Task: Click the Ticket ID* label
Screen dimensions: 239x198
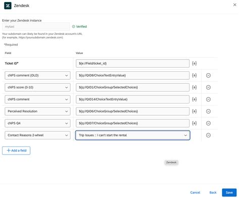Action: 12,64
